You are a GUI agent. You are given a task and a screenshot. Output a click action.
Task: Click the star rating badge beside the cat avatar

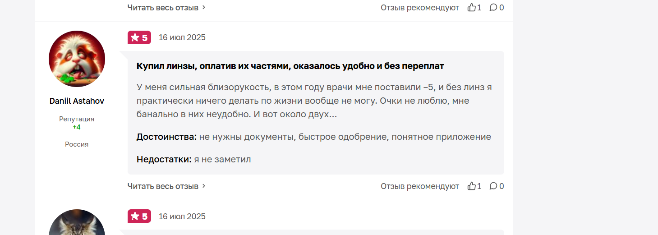click(139, 216)
